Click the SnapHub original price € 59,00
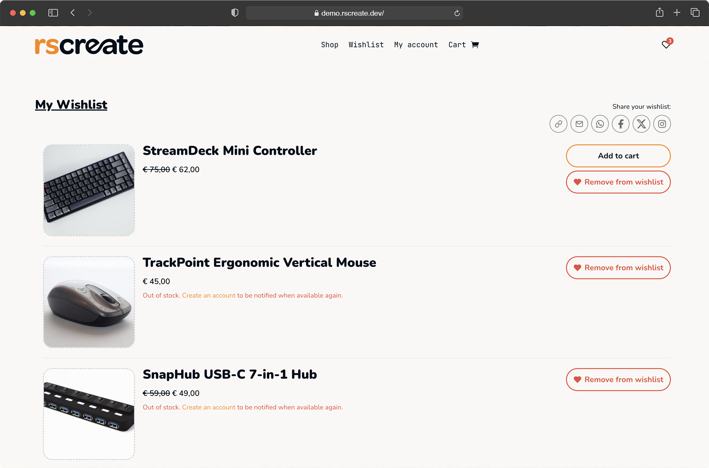Screen dimensions: 709x468 coord(156,393)
